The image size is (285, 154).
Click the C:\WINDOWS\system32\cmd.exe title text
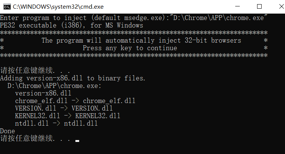click(58, 7)
